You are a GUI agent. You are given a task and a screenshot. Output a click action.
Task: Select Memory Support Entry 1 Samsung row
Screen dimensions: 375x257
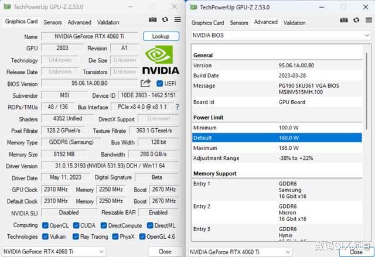click(277, 190)
